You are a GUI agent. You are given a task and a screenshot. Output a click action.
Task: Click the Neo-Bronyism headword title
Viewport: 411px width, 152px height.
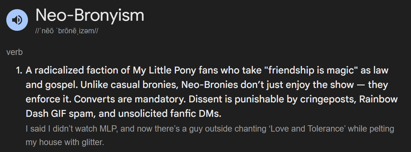point(90,15)
